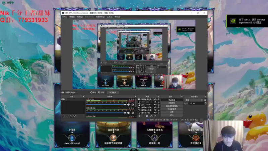Click the 视频采集设备 mixer volume slider handle
268x151 pixels.
125,113
